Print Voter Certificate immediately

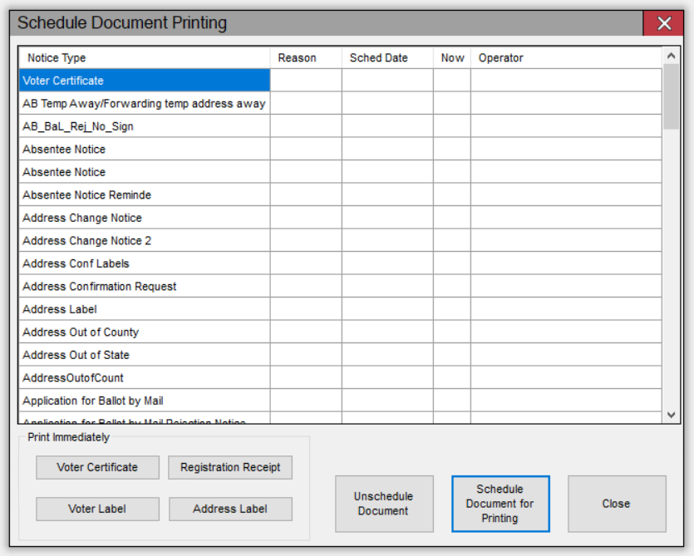(97, 467)
